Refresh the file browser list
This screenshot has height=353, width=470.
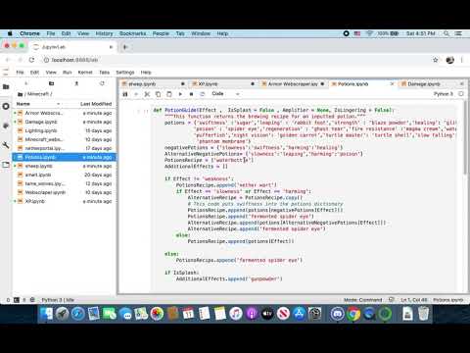click(102, 83)
